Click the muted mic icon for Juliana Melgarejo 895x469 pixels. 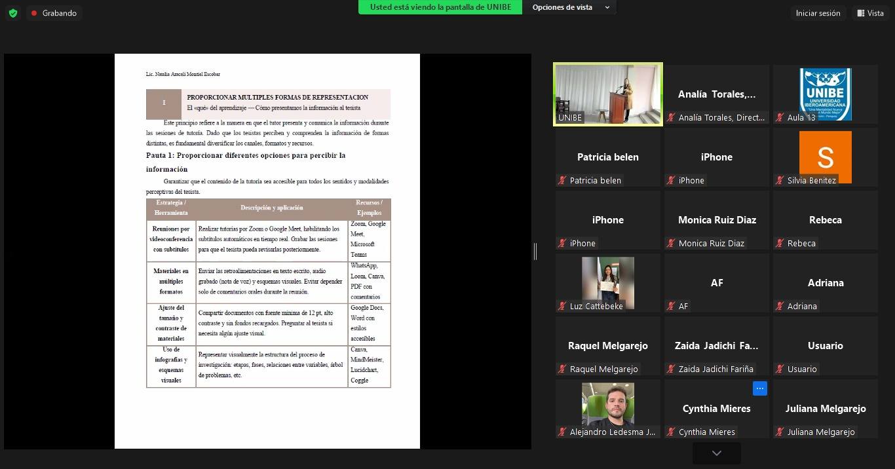pyautogui.click(x=780, y=432)
